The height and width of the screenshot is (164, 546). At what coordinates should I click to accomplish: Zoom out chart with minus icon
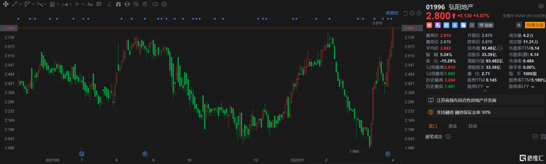(412, 13)
